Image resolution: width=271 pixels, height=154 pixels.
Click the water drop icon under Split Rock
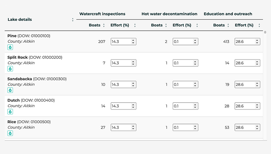pyautogui.click(x=10, y=69)
